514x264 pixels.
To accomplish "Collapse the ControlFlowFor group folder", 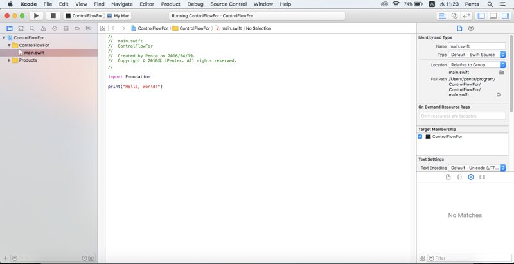I will [9, 45].
